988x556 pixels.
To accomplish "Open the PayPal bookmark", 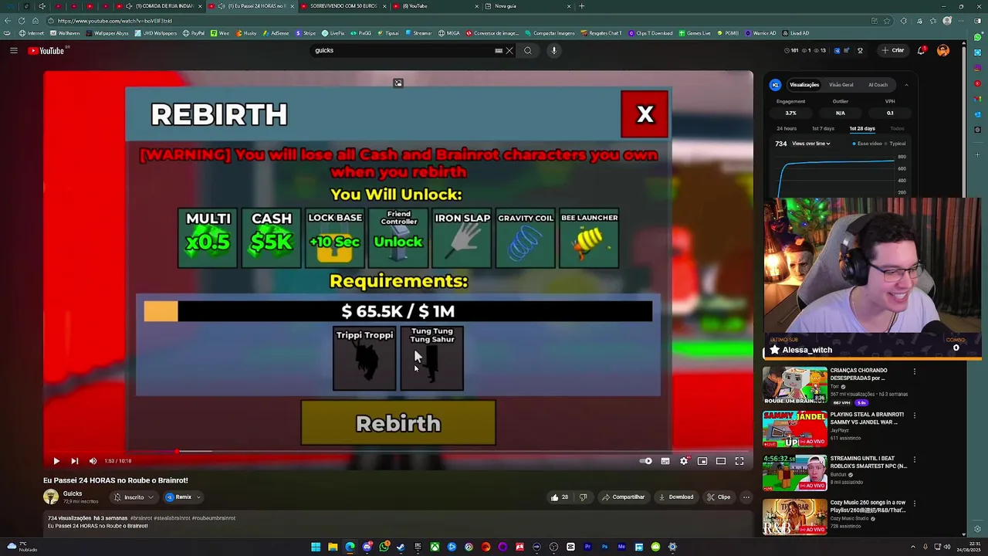I will coord(194,33).
